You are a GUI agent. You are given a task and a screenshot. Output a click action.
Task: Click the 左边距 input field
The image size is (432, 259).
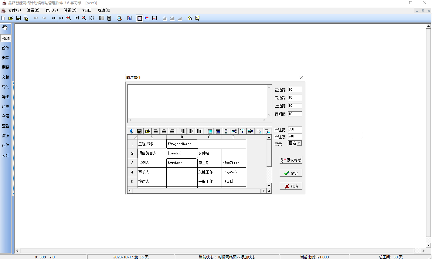295,90
